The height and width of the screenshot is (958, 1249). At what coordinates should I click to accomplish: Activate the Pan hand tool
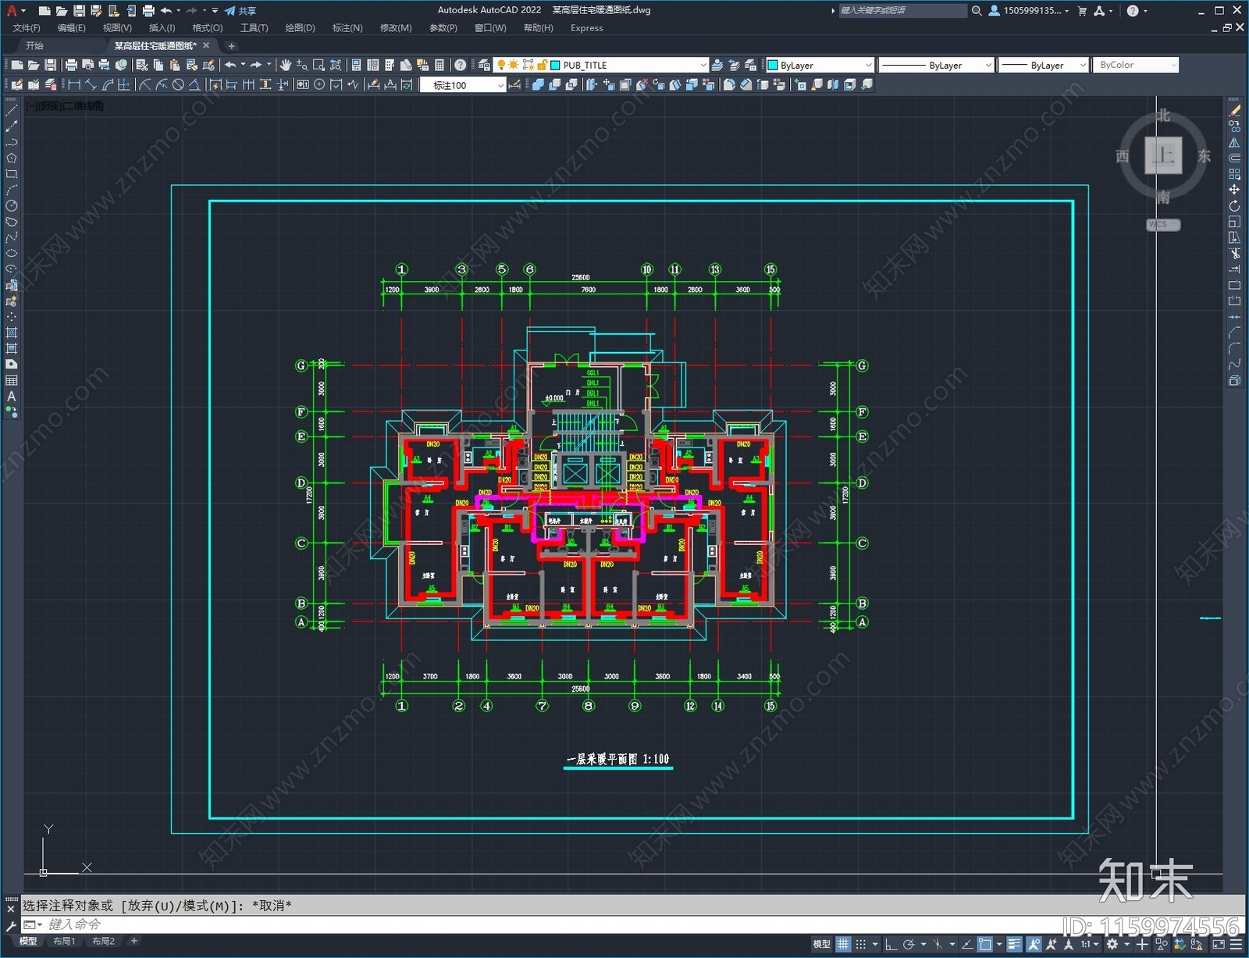point(286,65)
